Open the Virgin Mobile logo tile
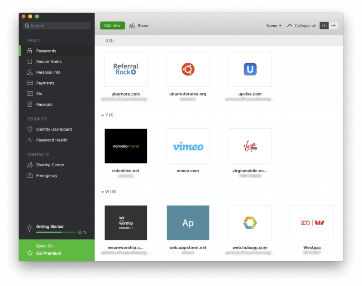The image size is (362, 286). [250, 146]
